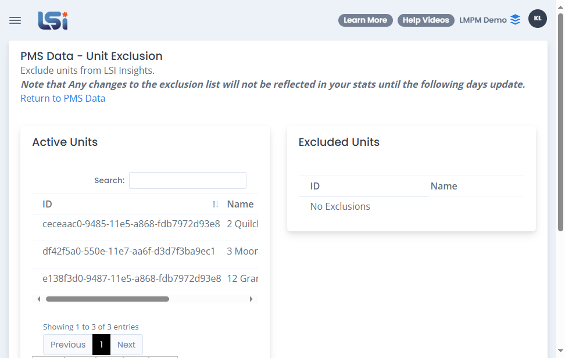Open the KL user avatar menu
Screen dimensions: 565x358
pos(537,19)
